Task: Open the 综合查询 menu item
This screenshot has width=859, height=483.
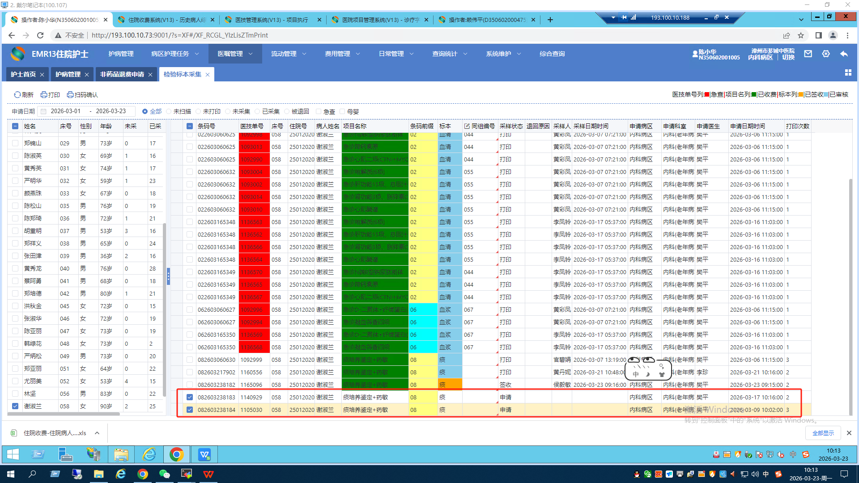Action: [552, 54]
